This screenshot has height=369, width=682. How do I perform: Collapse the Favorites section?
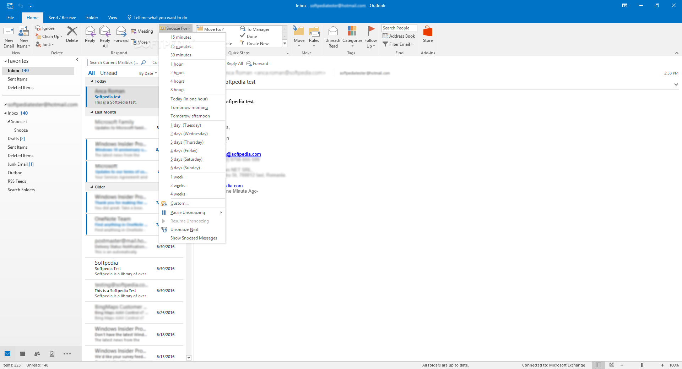5,61
